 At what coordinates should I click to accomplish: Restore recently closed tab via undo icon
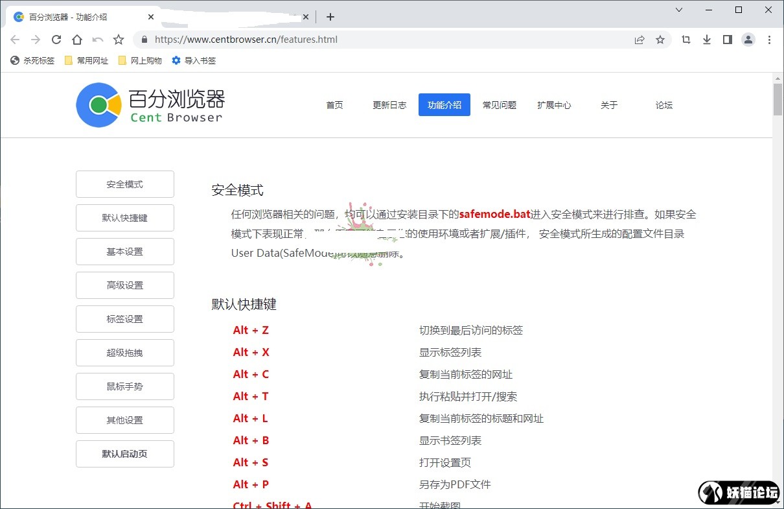(98, 40)
